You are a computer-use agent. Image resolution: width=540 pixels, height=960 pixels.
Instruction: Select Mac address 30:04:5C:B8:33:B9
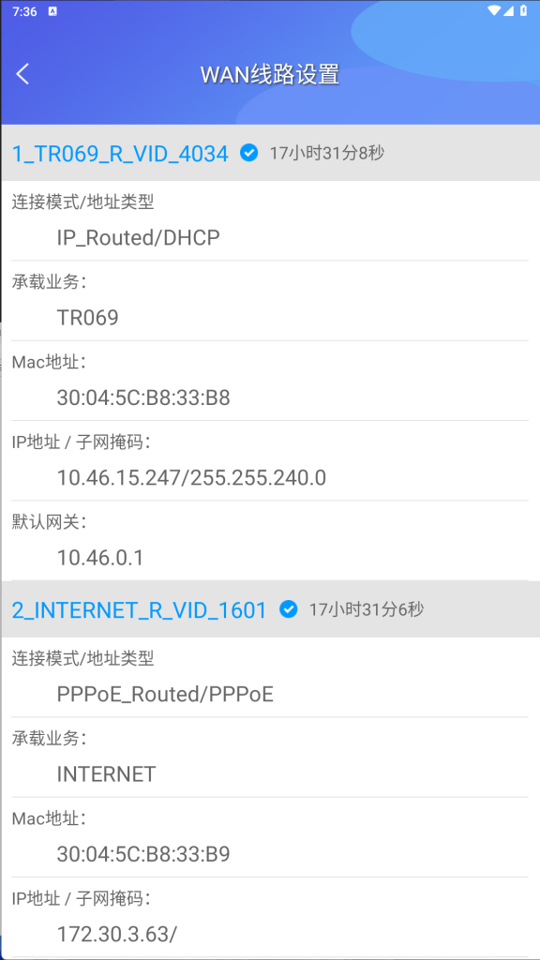pyautogui.click(x=143, y=855)
